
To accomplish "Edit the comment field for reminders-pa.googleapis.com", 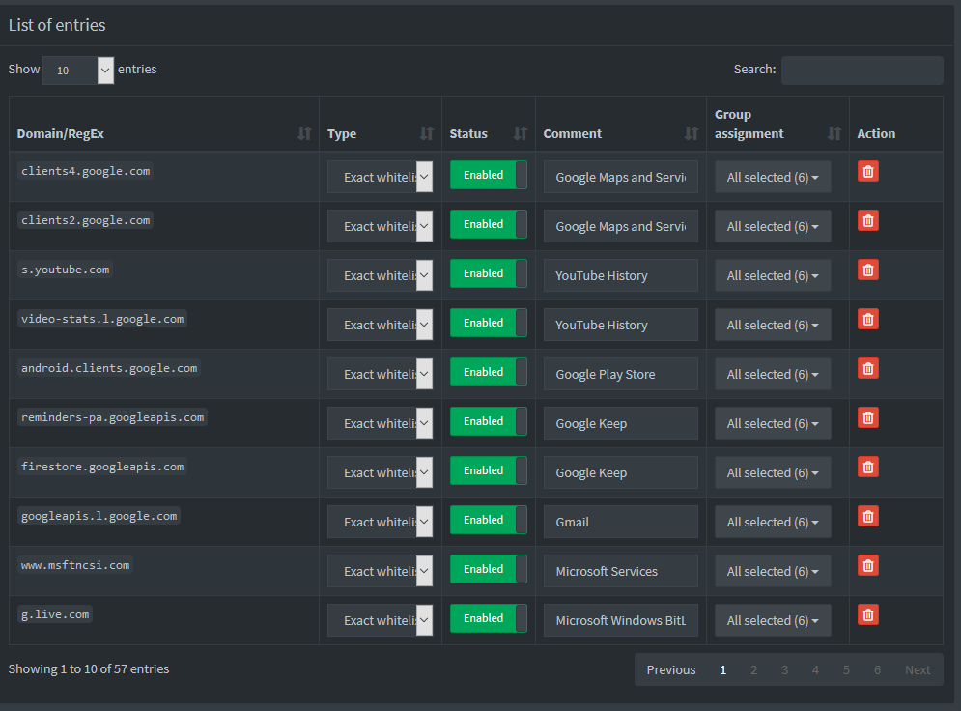I will (620, 423).
